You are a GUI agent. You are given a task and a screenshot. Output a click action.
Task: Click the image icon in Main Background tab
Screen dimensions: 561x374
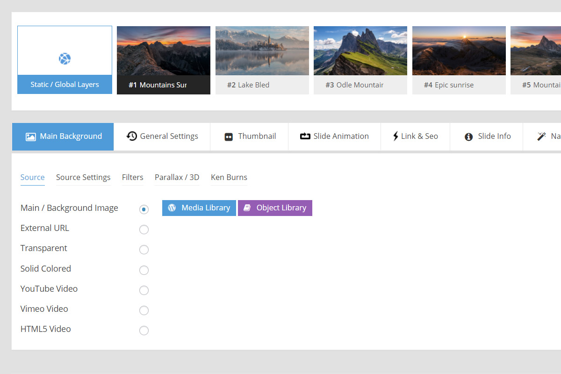[x=31, y=137]
